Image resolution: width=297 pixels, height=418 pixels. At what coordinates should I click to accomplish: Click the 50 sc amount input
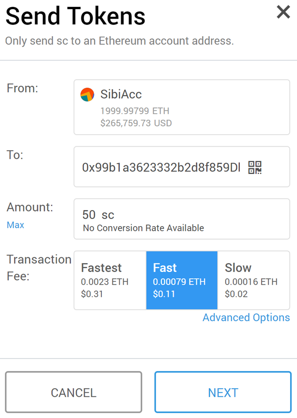click(98, 215)
